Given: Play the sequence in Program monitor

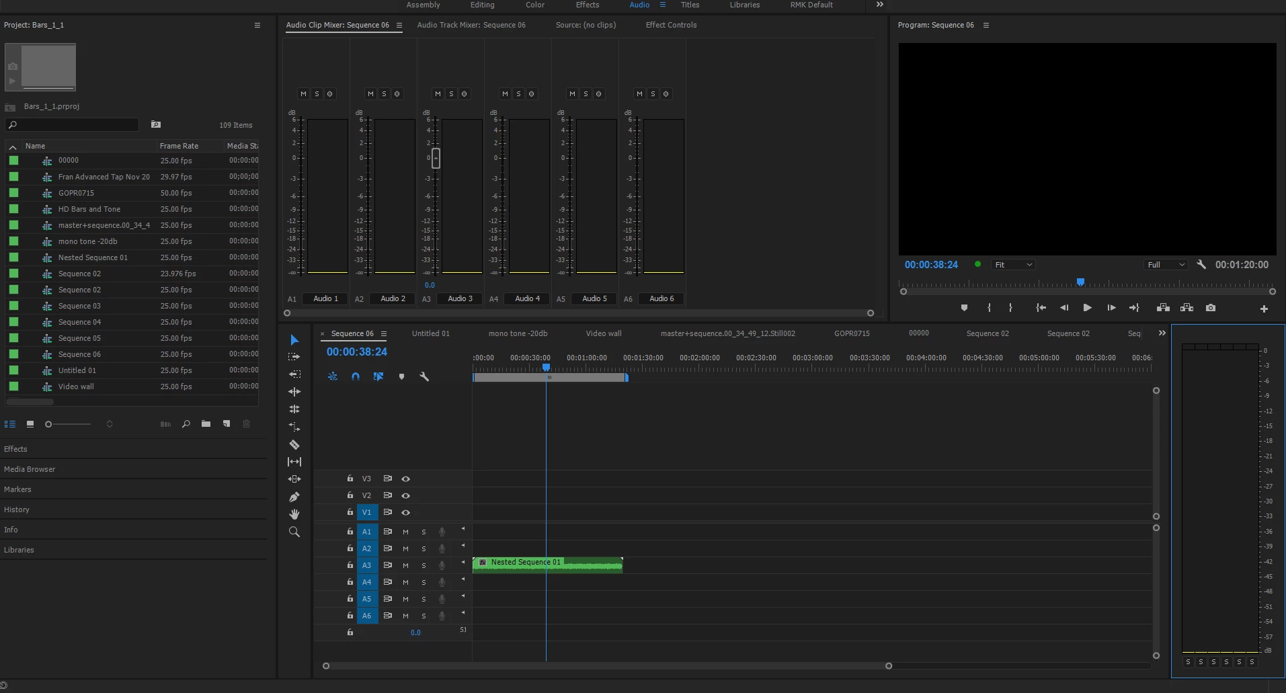Looking at the screenshot, I should pos(1087,308).
